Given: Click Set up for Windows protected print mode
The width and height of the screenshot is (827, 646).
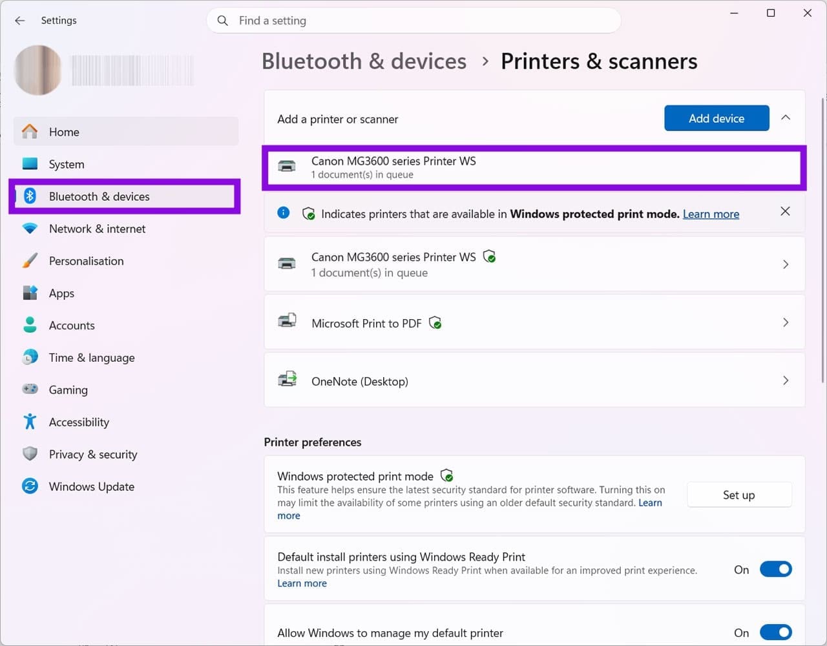Looking at the screenshot, I should click(x=739, y=495).
